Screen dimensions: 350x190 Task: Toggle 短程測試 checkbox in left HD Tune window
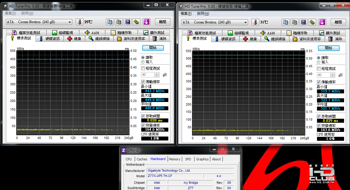tap(143, 68)
